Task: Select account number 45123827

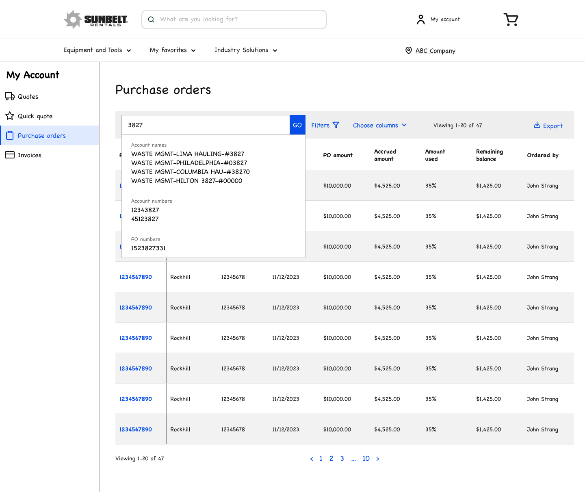Action: point(145,219)
